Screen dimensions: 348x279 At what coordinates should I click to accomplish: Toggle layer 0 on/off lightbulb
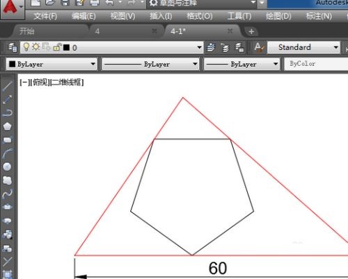click(x=26, y=47)
